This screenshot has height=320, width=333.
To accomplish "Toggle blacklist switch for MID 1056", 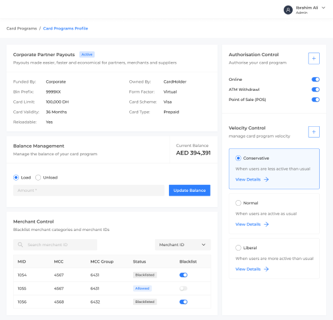I will click(184, 302).
